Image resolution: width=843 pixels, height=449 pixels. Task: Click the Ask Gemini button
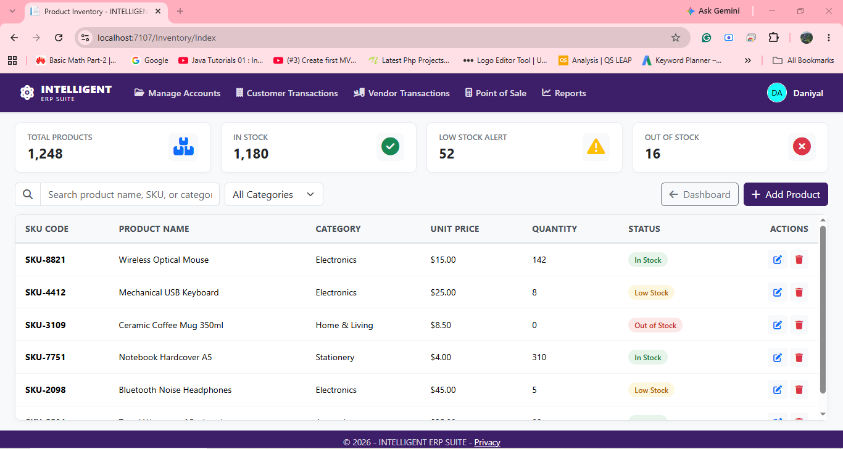click(713, 11)
